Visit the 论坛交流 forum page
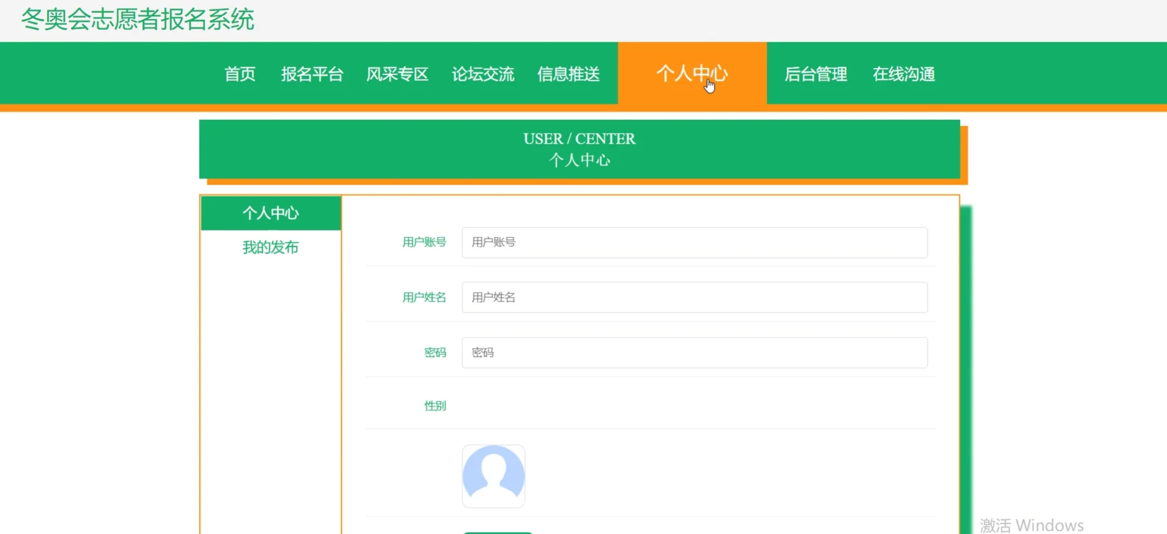 point(482,74)
